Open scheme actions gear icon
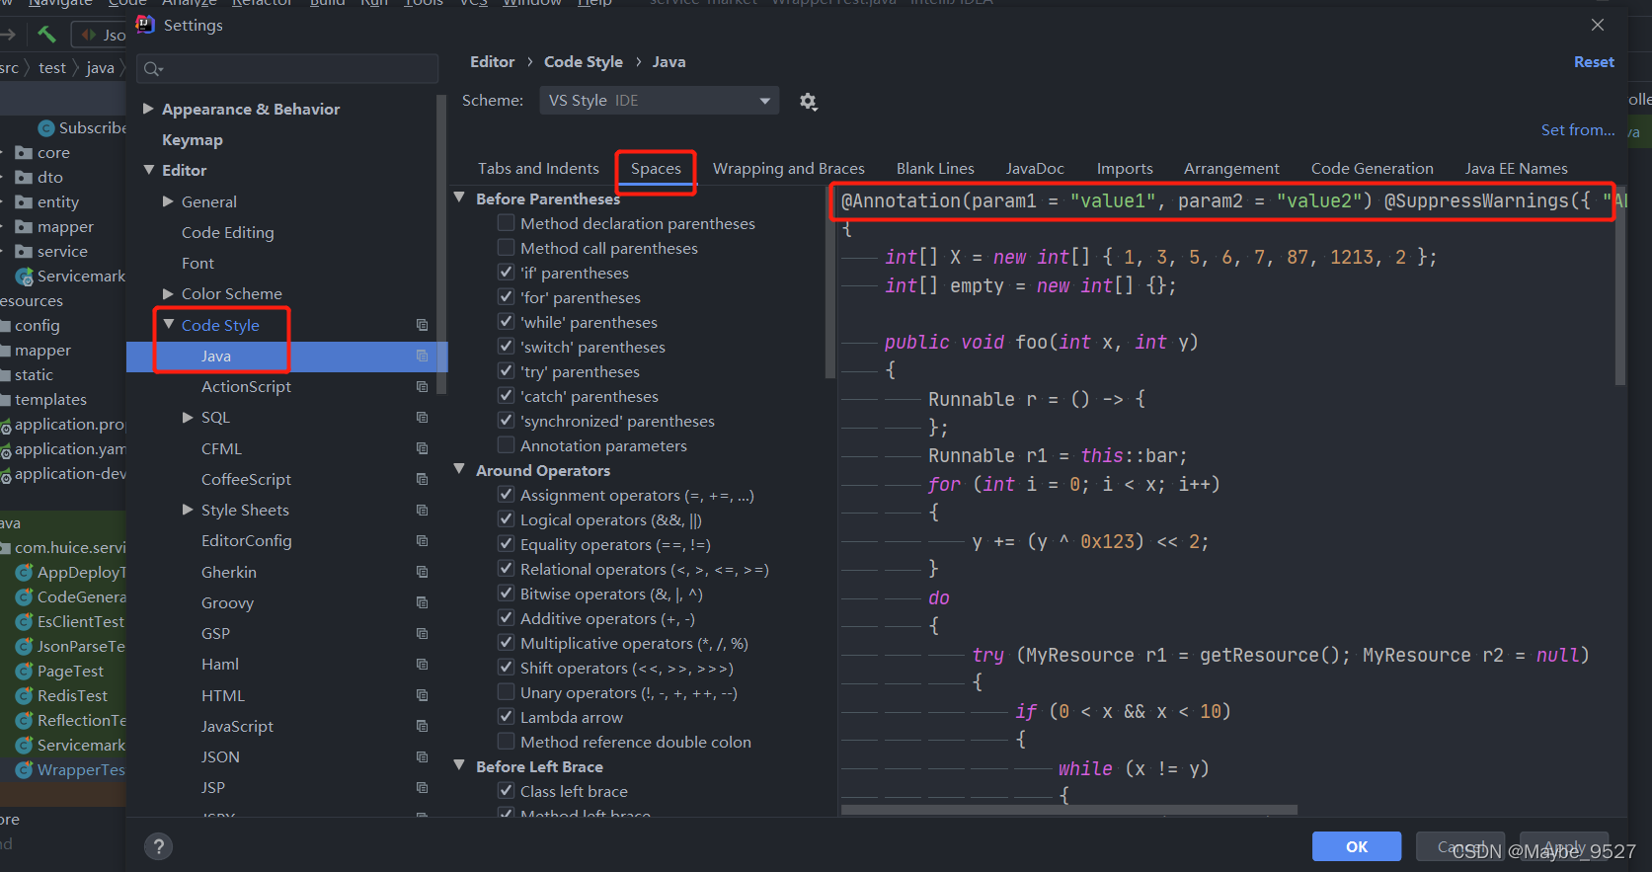Screen dimensions: 1652x872 [808, 102]
